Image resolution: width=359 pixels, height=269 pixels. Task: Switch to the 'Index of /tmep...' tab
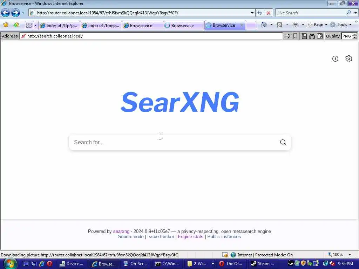pos(101,25)
